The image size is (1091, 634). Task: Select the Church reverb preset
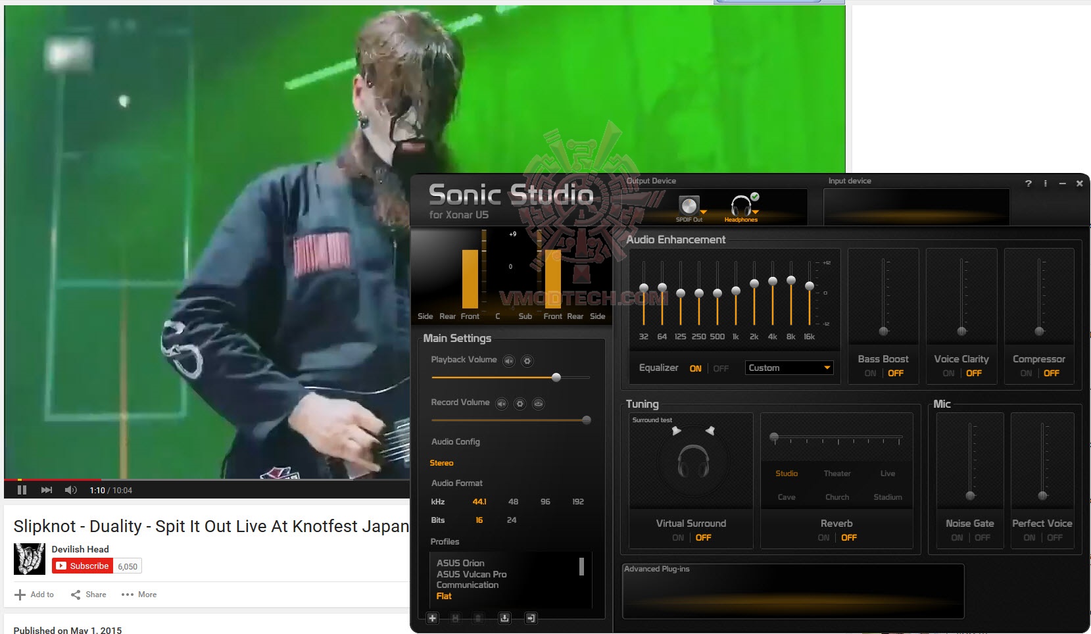[837, 497]
